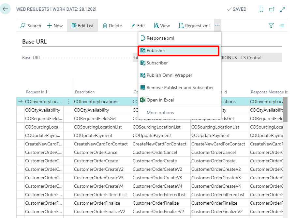Open the Request xml action
Screen dimensions: 296x218
pyautogui.click(x=194, y=26)
